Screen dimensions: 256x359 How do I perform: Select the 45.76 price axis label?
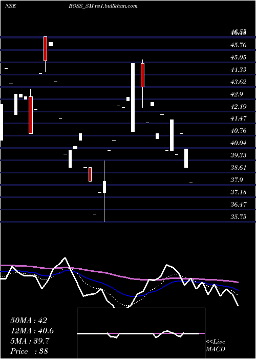tap(239, 45)
